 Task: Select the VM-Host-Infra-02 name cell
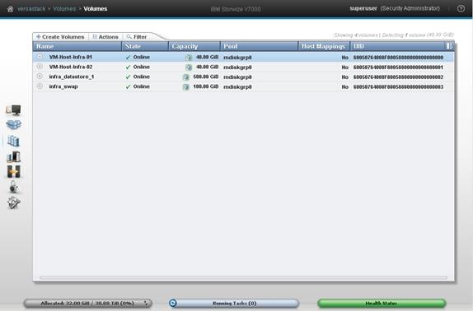(x=71, y=67)
